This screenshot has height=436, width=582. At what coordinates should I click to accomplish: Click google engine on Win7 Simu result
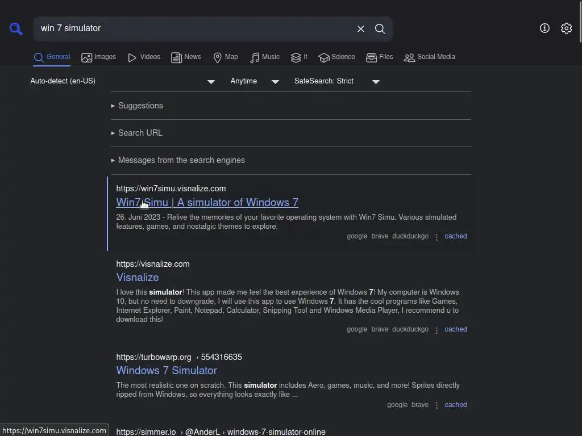coord(357,236)
